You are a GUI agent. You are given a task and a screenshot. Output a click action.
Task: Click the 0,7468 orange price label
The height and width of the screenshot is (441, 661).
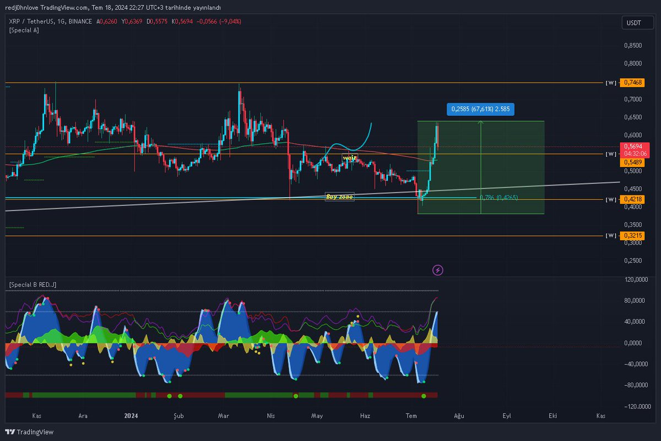(633, 83)
